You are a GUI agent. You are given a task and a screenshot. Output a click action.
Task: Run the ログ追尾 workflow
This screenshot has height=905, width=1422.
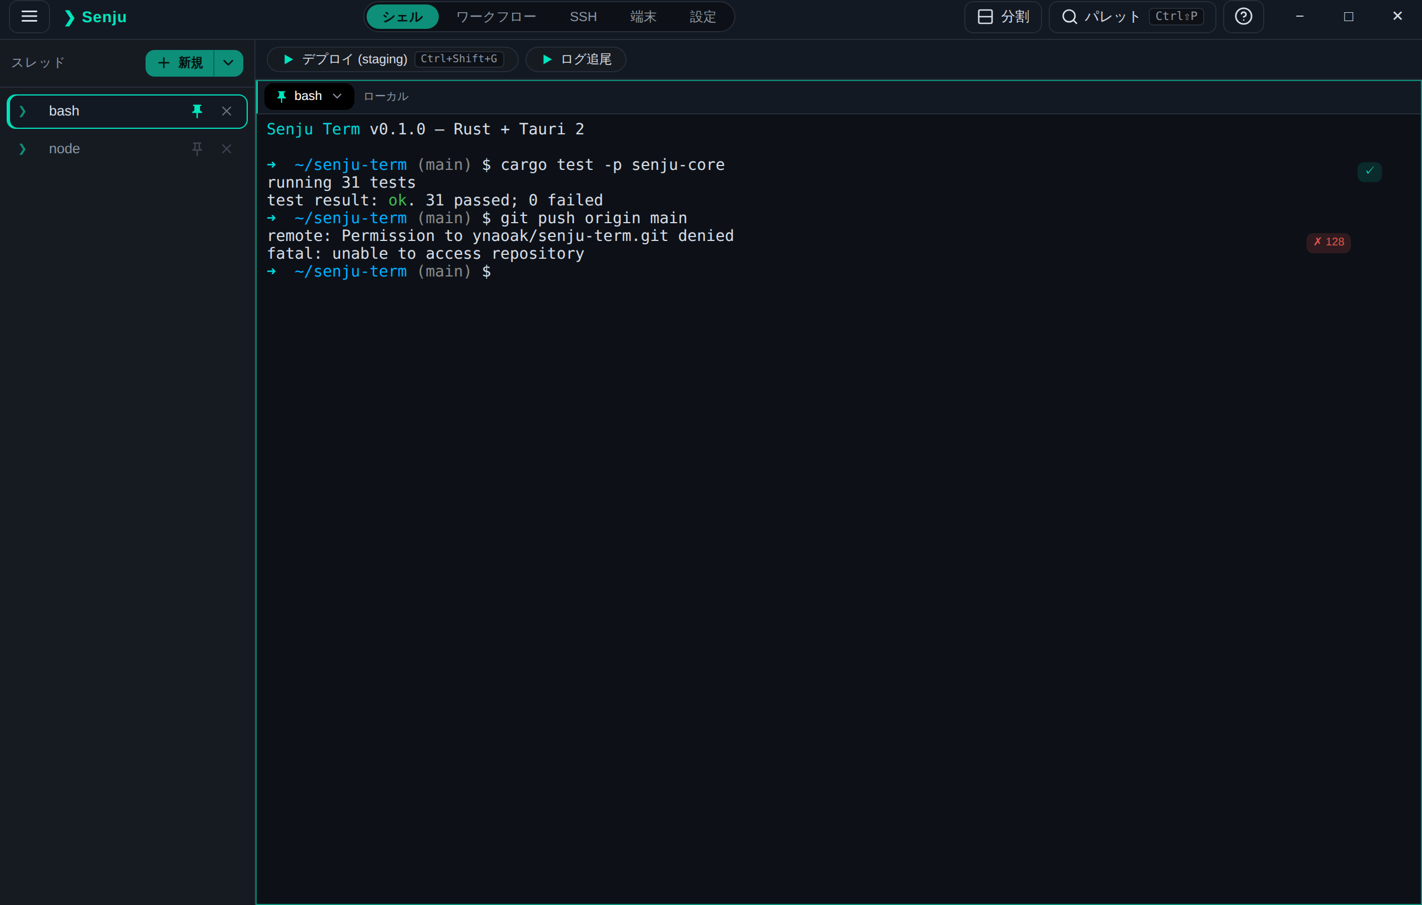(x=576, y=59)
